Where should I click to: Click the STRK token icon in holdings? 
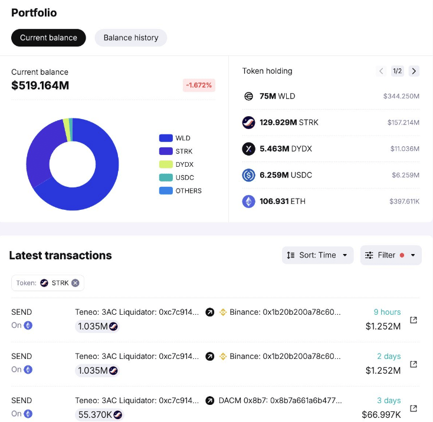(x=248, y=123)
